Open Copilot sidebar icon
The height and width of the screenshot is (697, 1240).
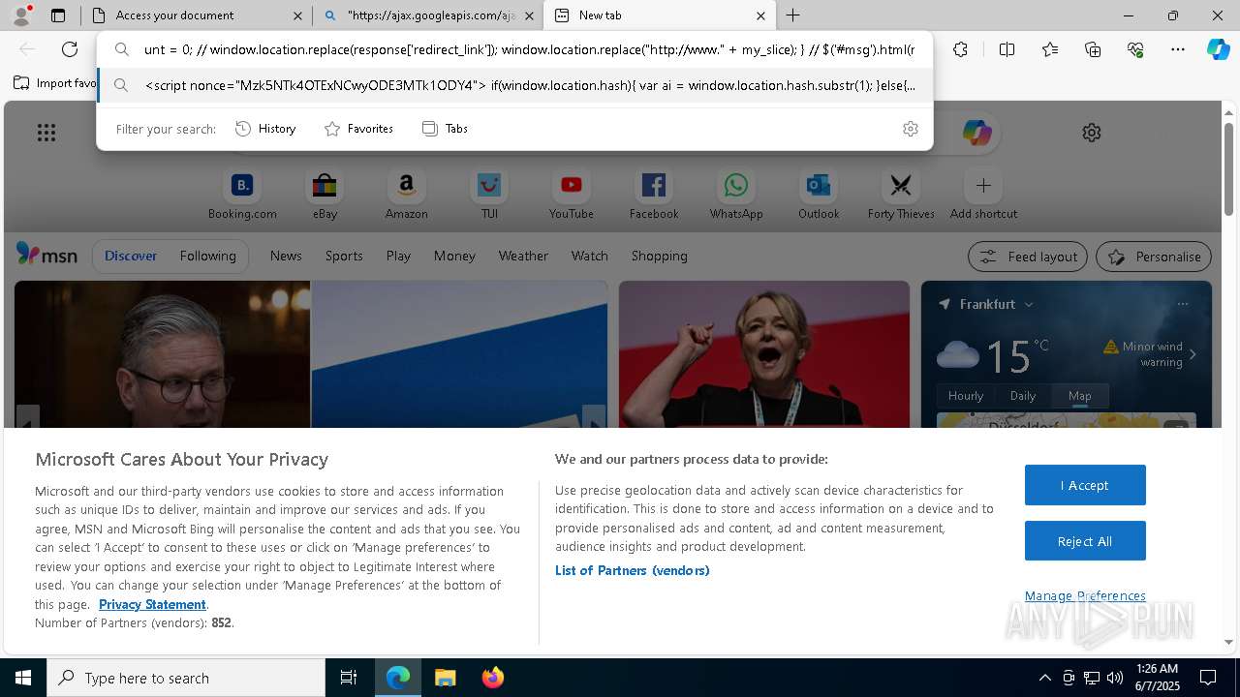[1218, 49]
